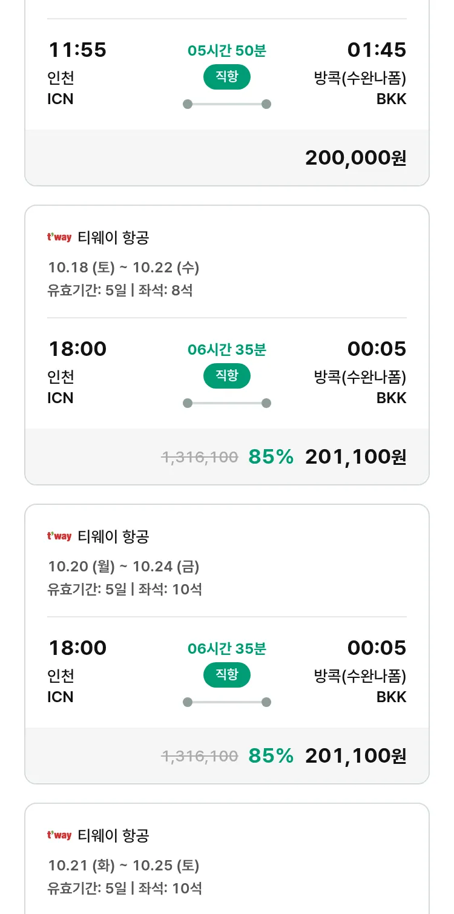This screenshot has width=454, height=914.
Task: Click the route line icon on the 11:55 flight
Action: coord(226,104)
